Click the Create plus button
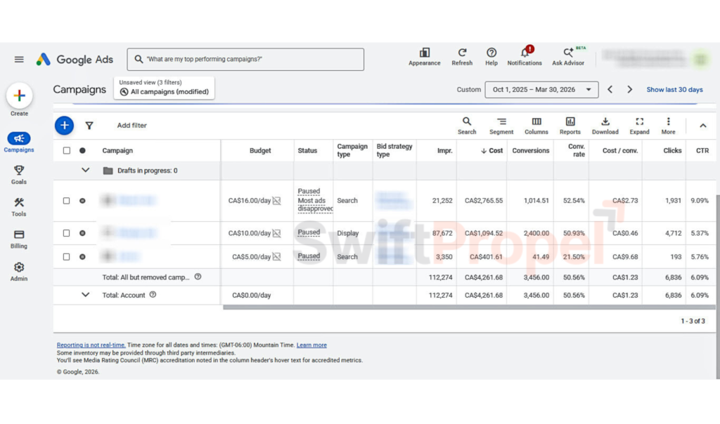720x424 pixels. click(x=19, y=95)
